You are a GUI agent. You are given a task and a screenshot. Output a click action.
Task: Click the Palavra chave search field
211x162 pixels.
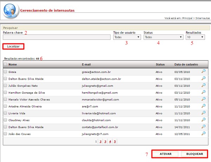click(57, 37)
